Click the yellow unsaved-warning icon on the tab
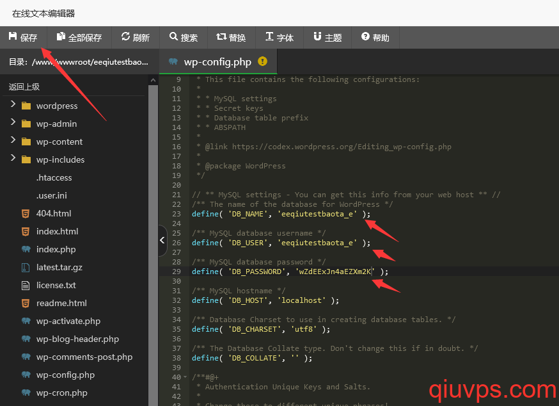This screenshot has width=559, height=406. pos(262,61)
